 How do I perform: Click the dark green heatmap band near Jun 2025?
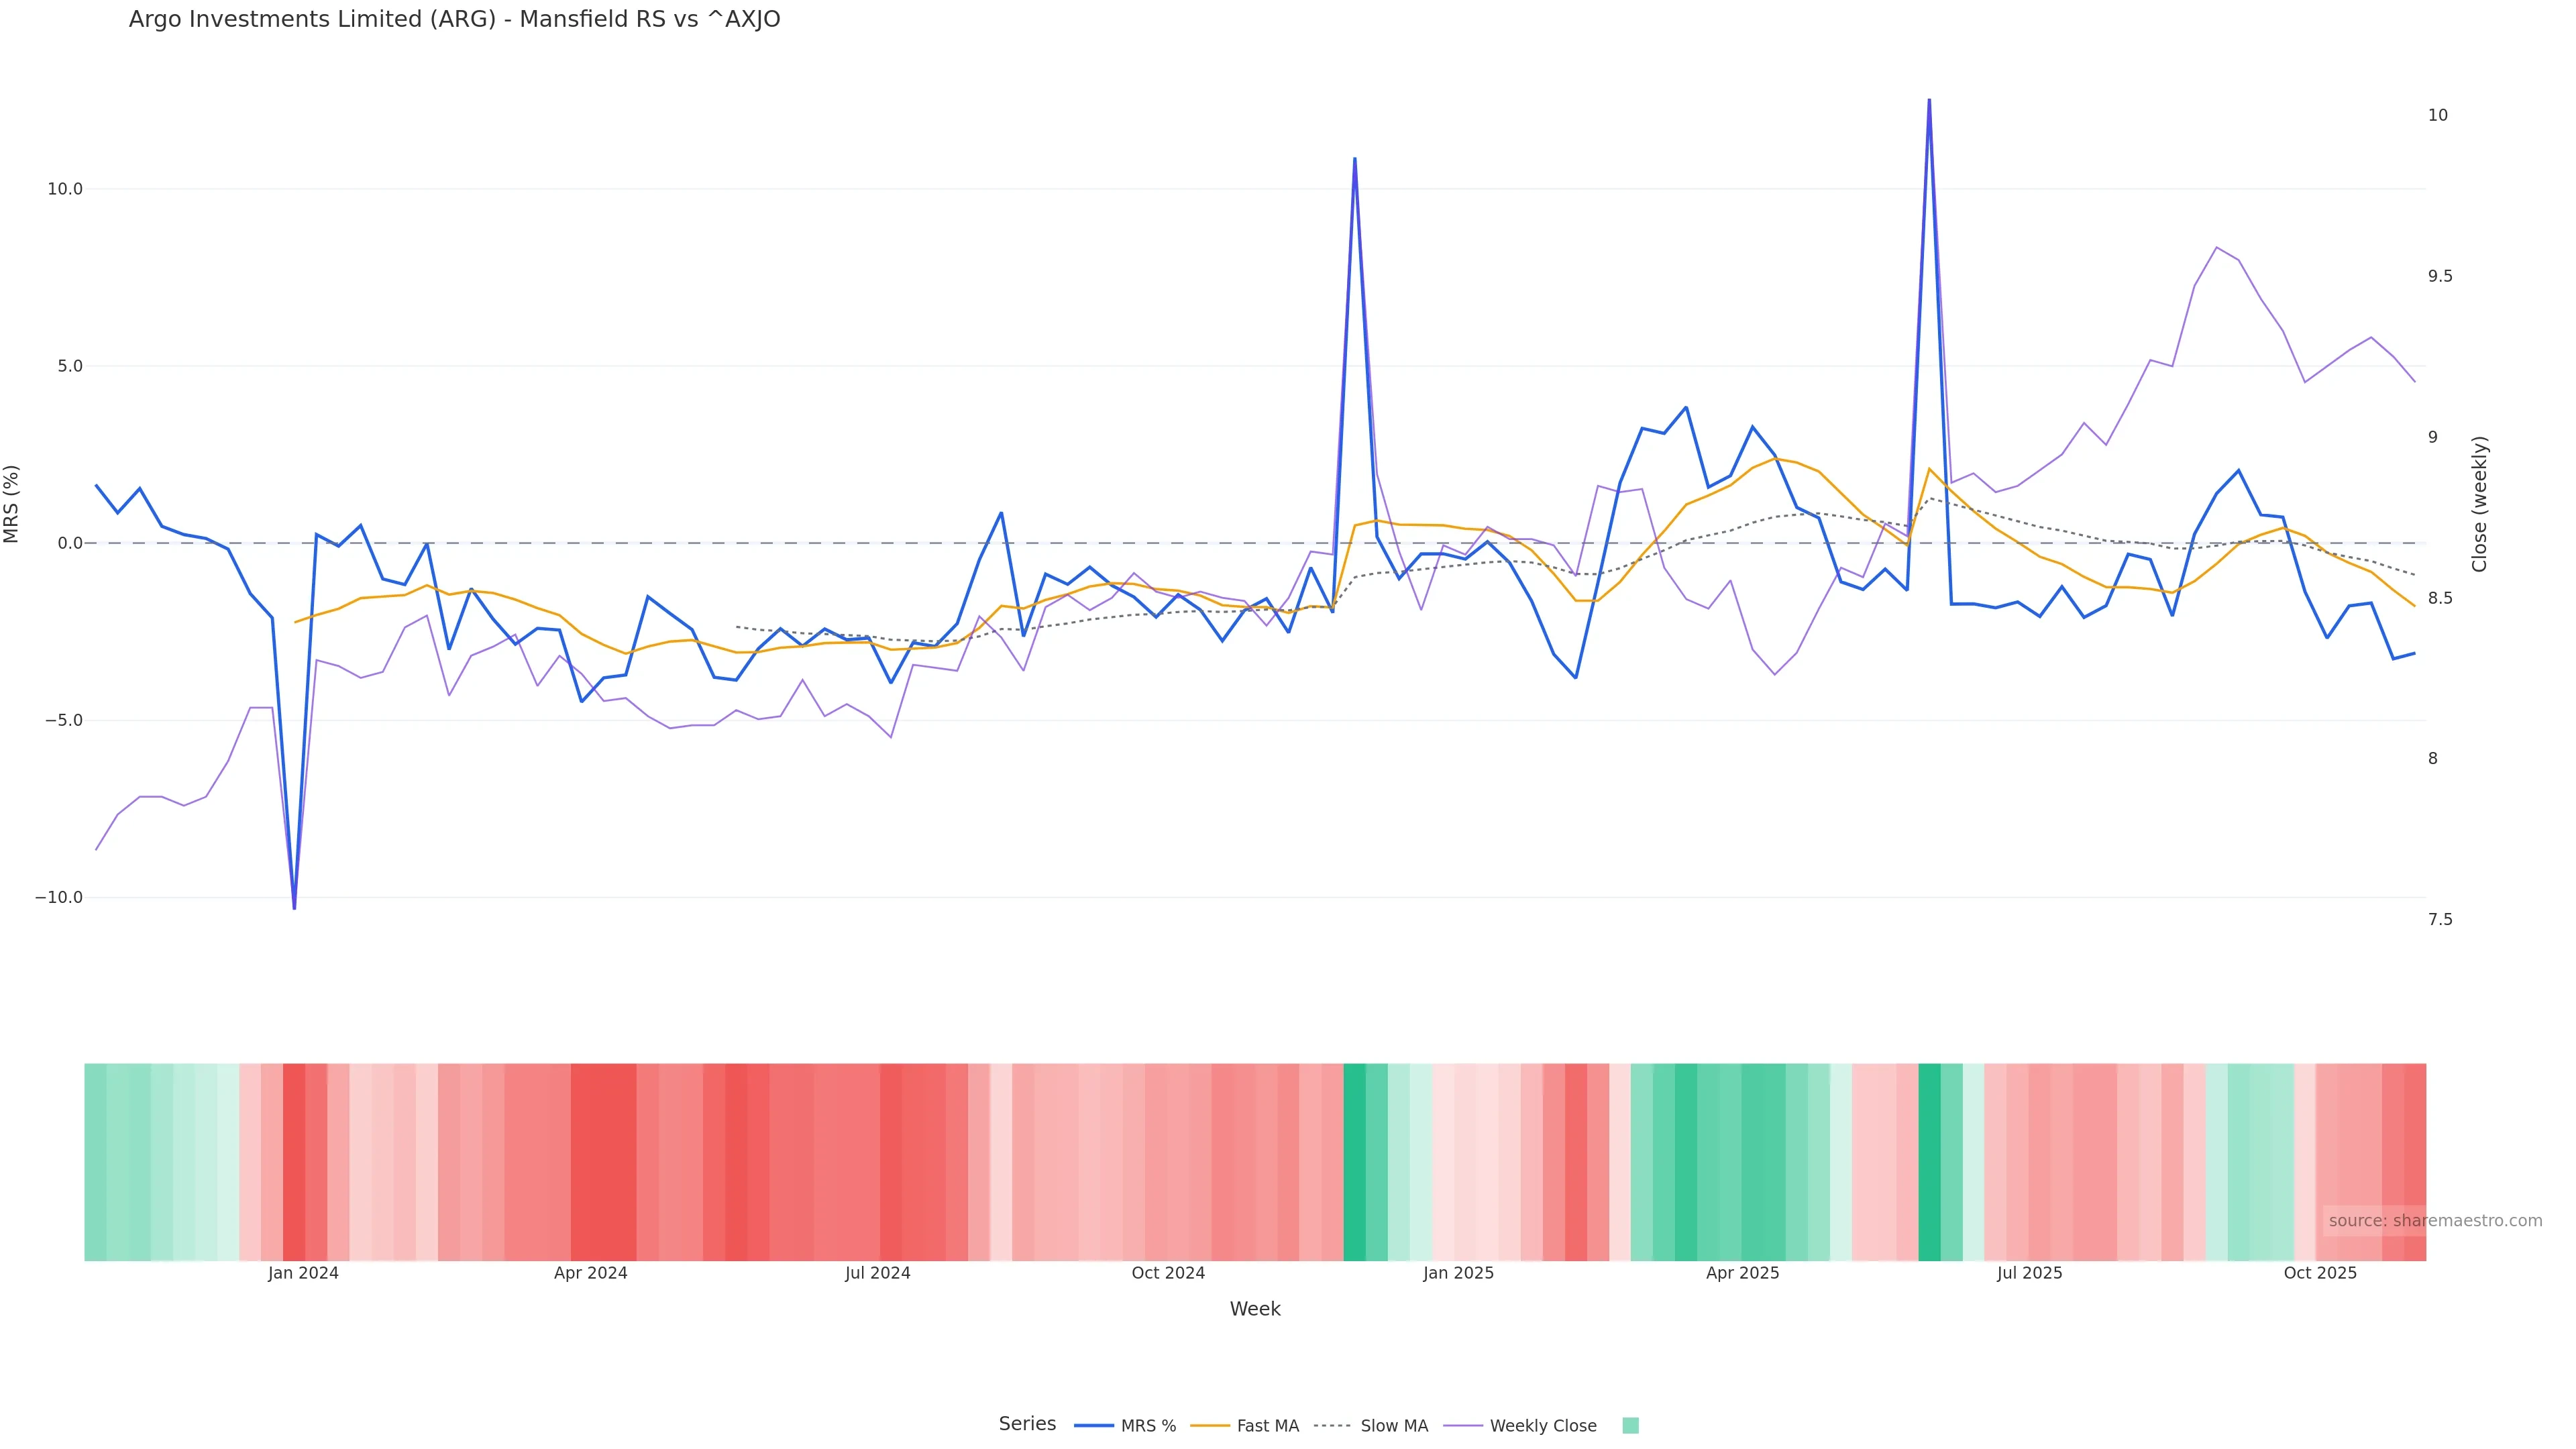pos(1929,1160)
